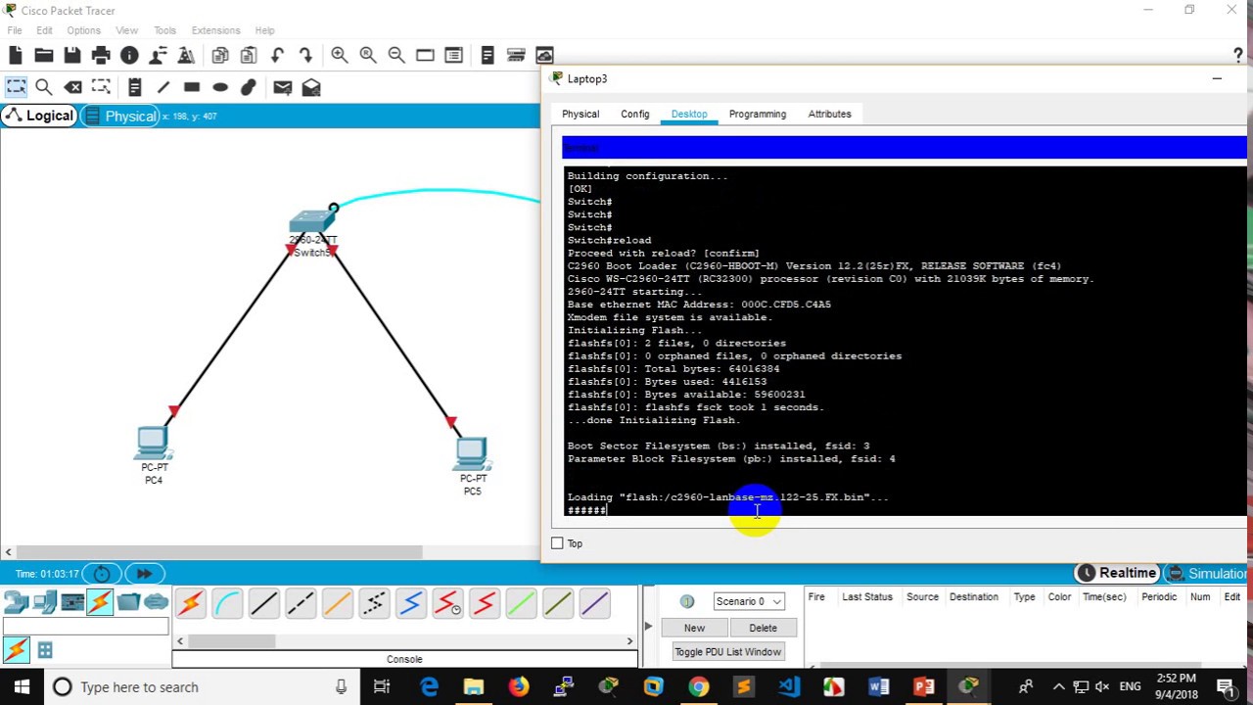Pick the automatic connection type
1253x705 pixels.
pyautogui.click(x=190, y=603)
